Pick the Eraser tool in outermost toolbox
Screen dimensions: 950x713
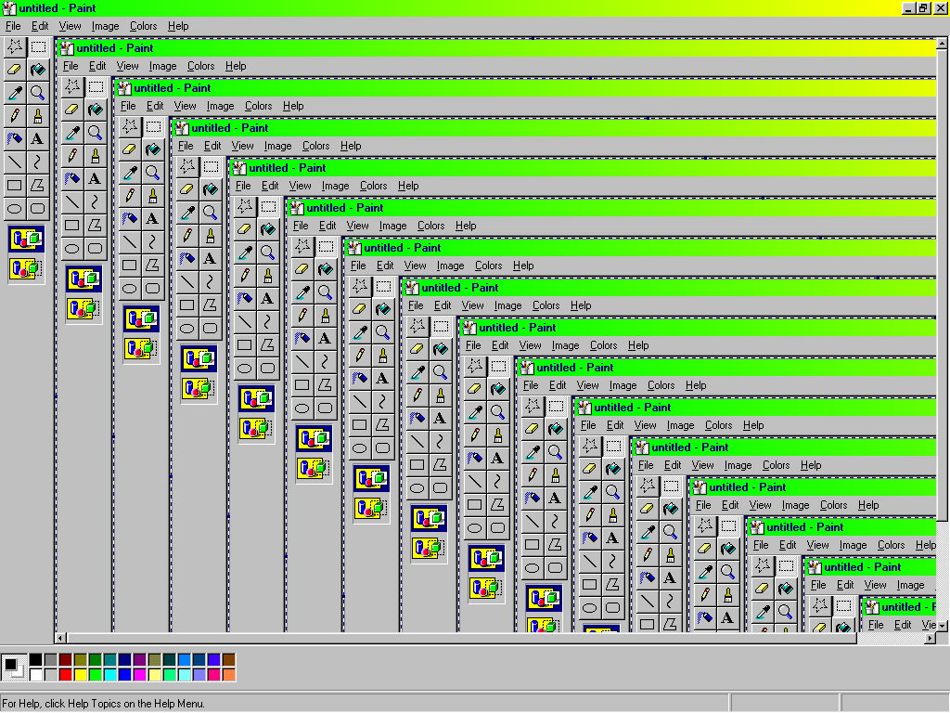tap(15, 70)
